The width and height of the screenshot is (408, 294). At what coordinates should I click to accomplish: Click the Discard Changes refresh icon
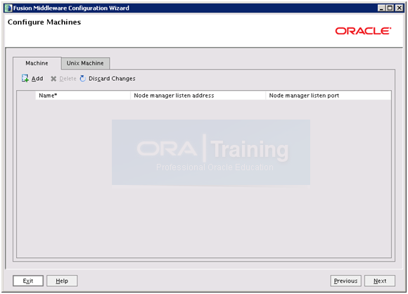(83, 78)
